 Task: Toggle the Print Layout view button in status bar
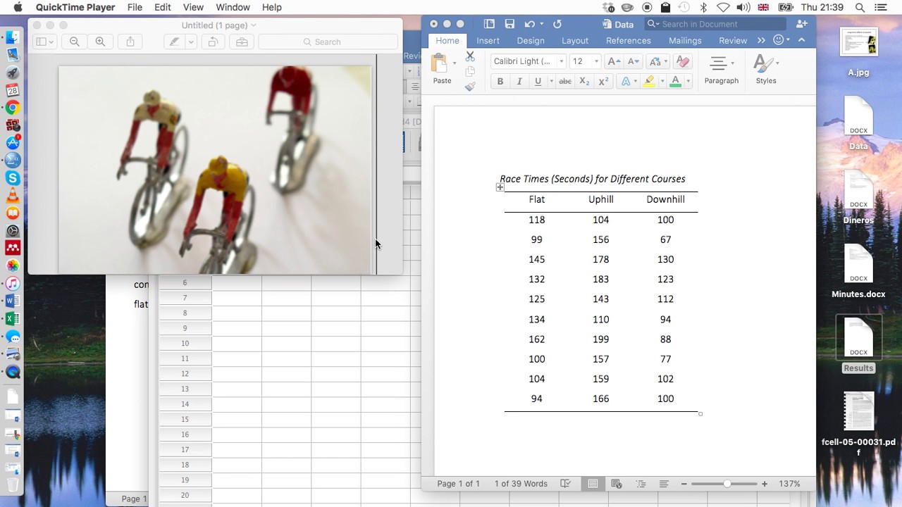[x=593, y=484]
